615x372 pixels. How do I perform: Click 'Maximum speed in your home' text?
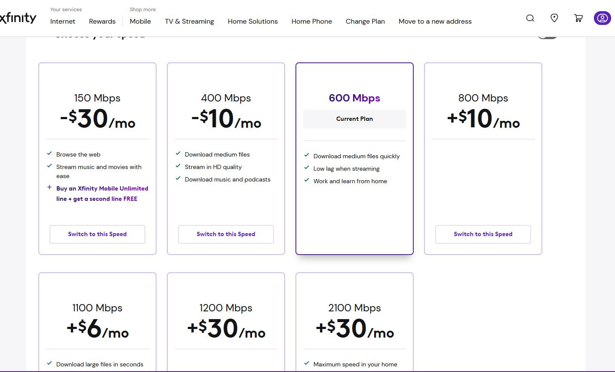[355, 364]
